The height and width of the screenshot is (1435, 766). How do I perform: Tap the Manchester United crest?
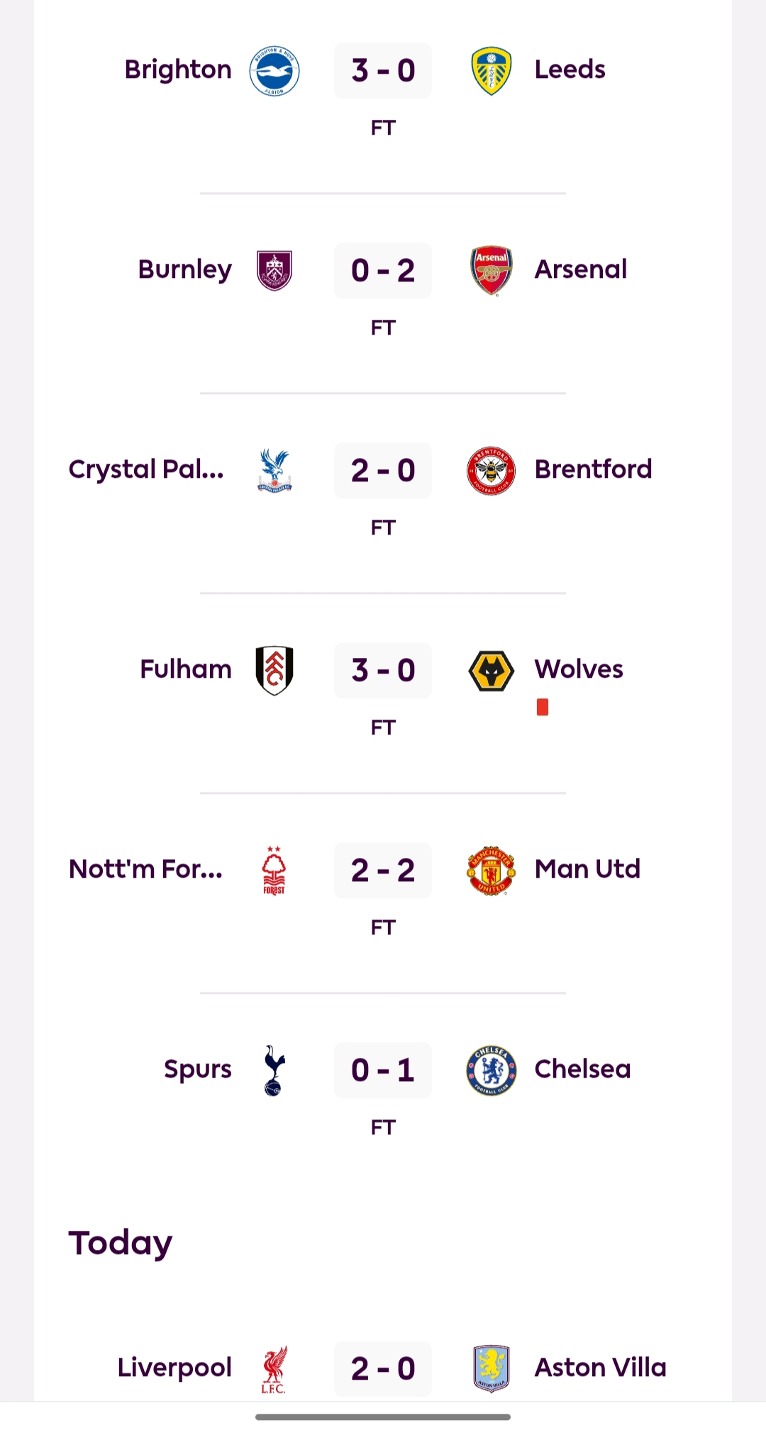tap(491, 870)
